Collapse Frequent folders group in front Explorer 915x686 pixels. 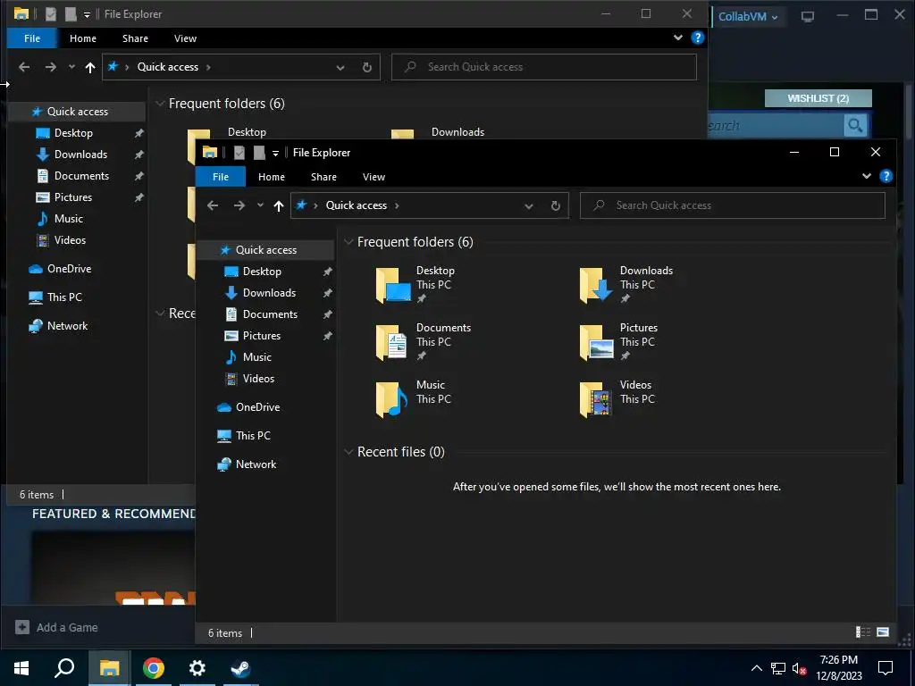click(x=348, y=241)
